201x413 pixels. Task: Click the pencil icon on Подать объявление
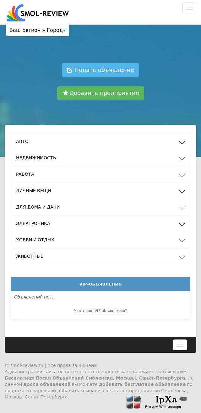(70, 70)
